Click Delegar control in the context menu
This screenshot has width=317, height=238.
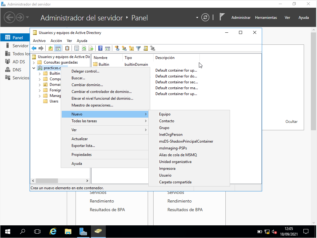pyautogui.click(x=85, y=71)
